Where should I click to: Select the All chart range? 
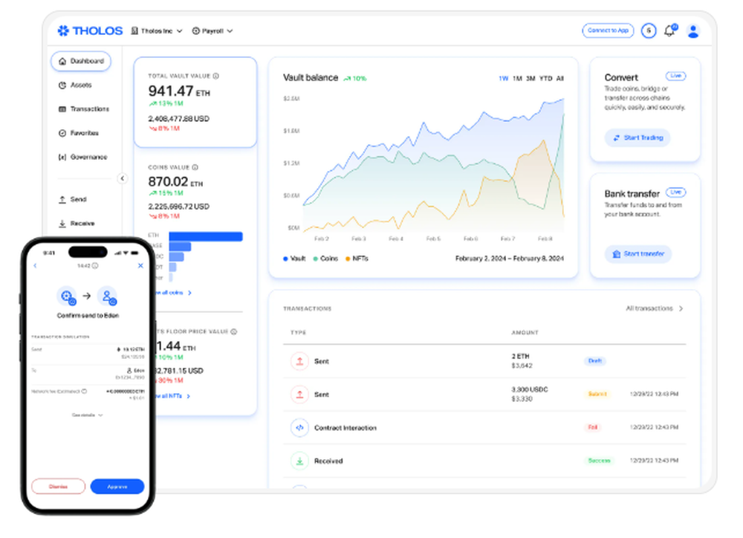coord(560,78)
